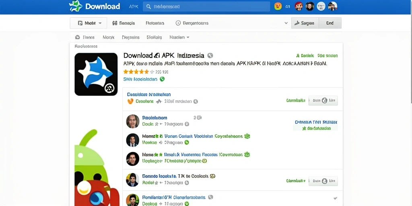Click the green leaf icon after Coyotheheons
The image size is (412, 206).
point(247,136)
